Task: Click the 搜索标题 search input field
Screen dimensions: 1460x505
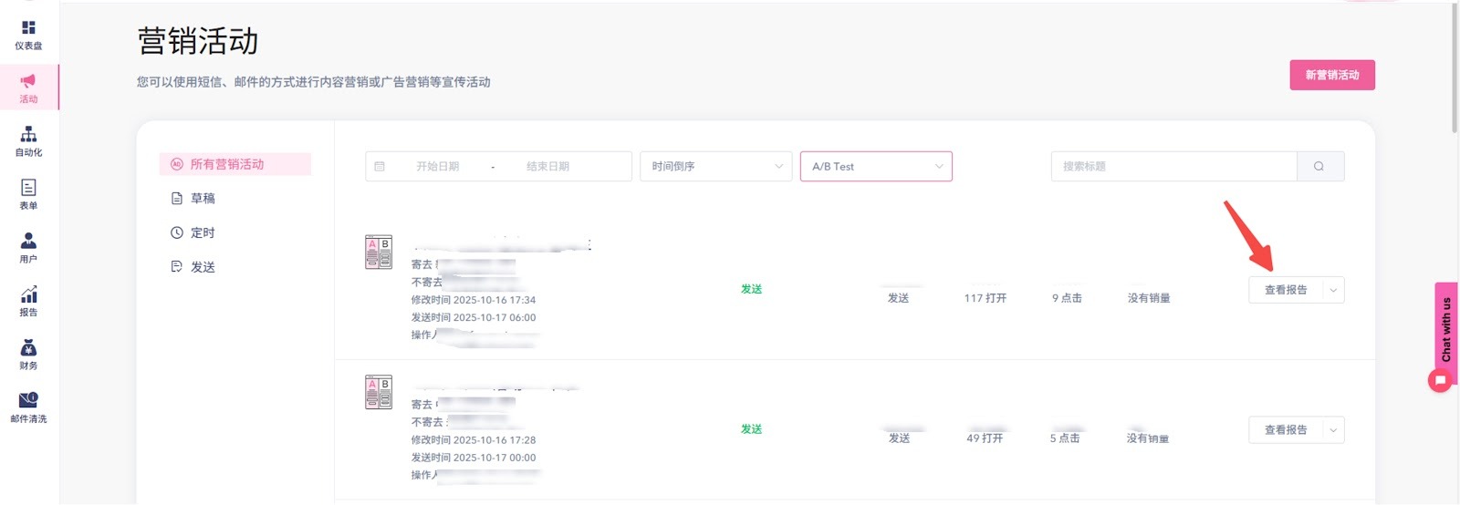Action: [x=1173, y=167]
